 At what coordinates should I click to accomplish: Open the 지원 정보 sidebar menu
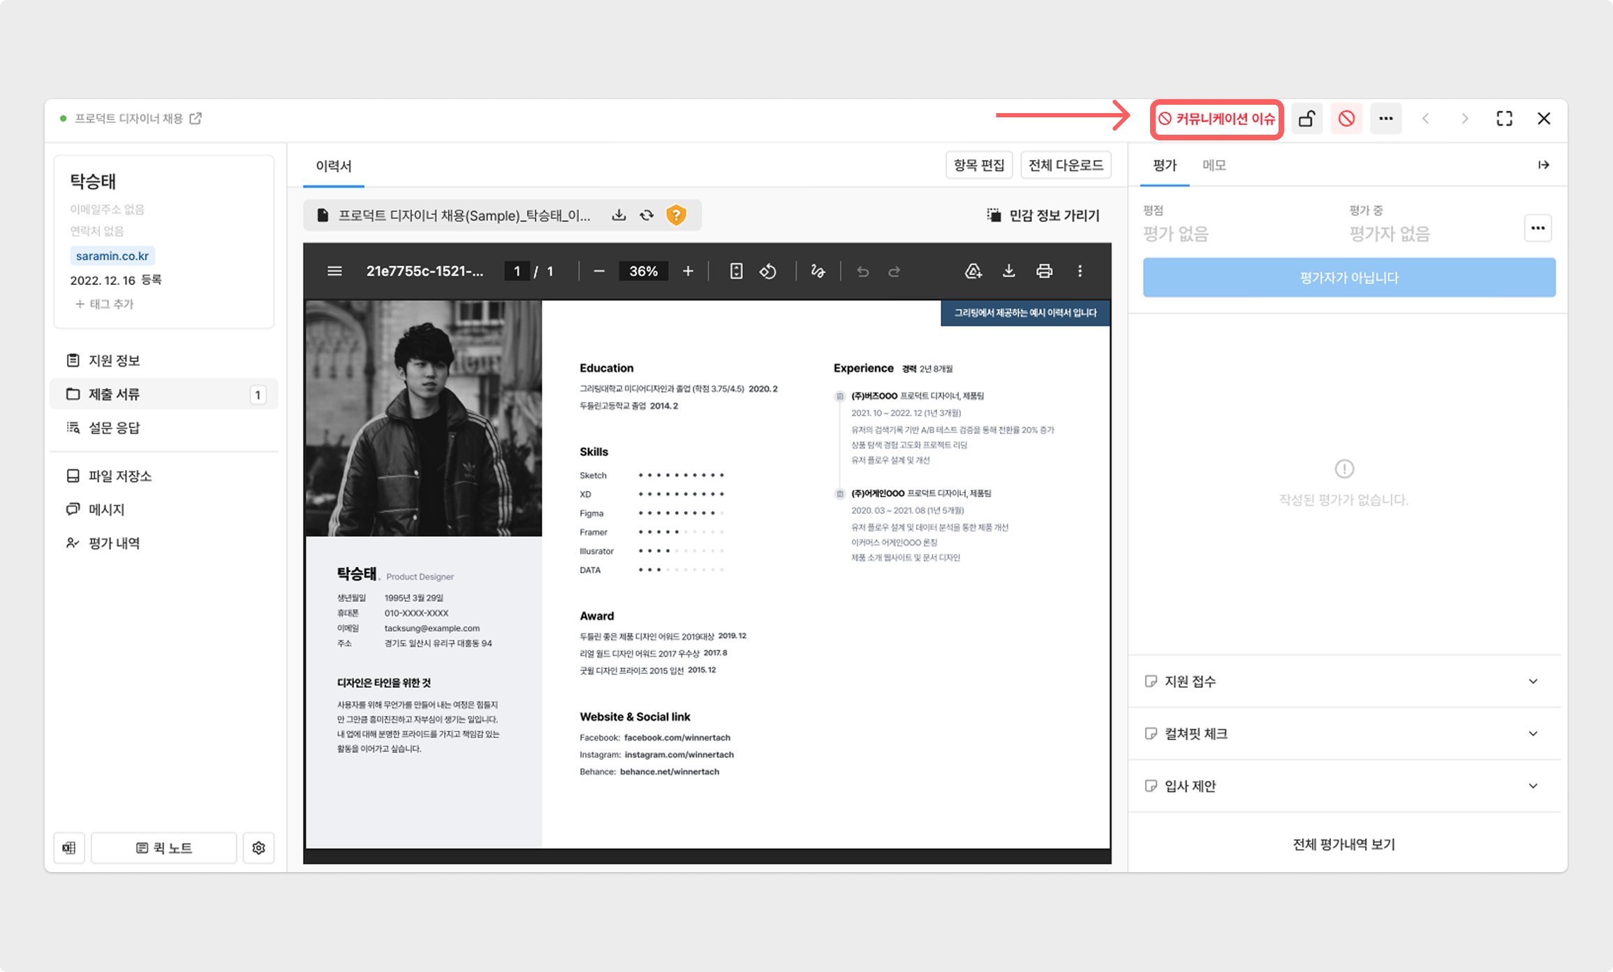[x=164, y=360]
